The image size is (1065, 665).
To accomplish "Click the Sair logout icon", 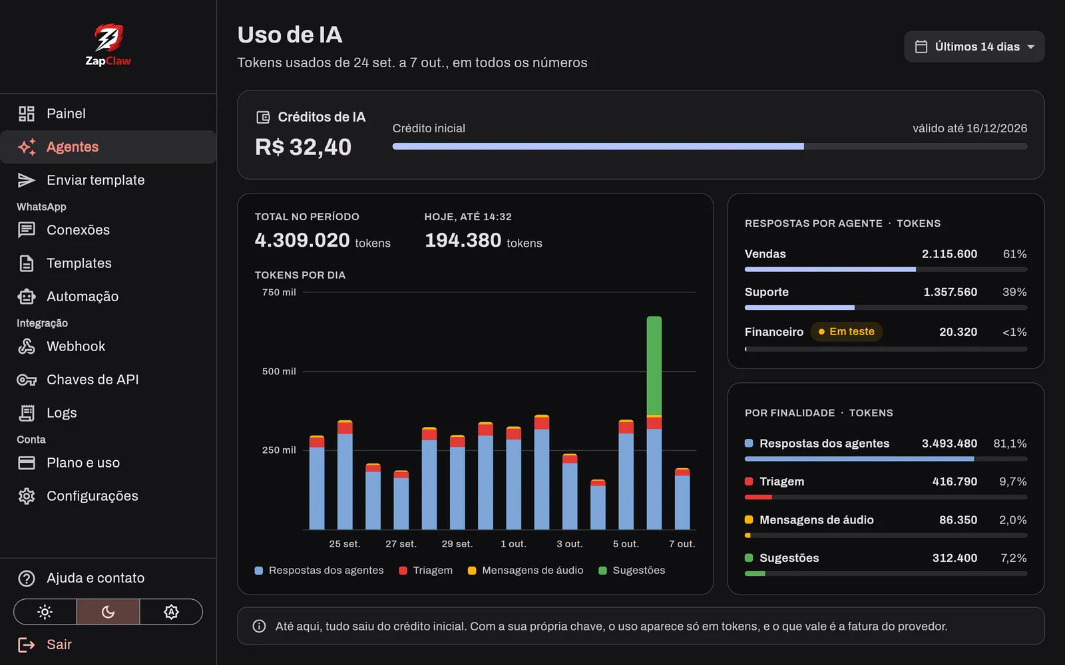I will [x=27, y=644].
